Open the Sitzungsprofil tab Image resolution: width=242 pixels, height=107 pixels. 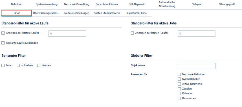[x=227, y=4]
